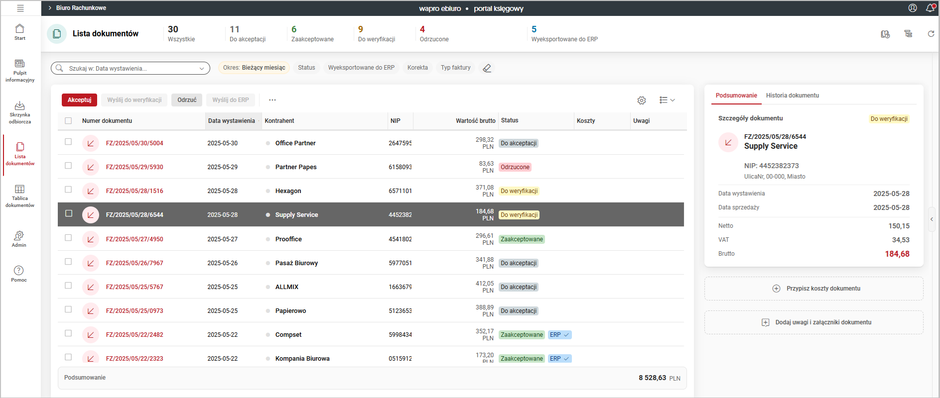Open the Okres: Bieżący miesiąc filter
The height and width of the screenshot is (398, 940).
[254, 68]
